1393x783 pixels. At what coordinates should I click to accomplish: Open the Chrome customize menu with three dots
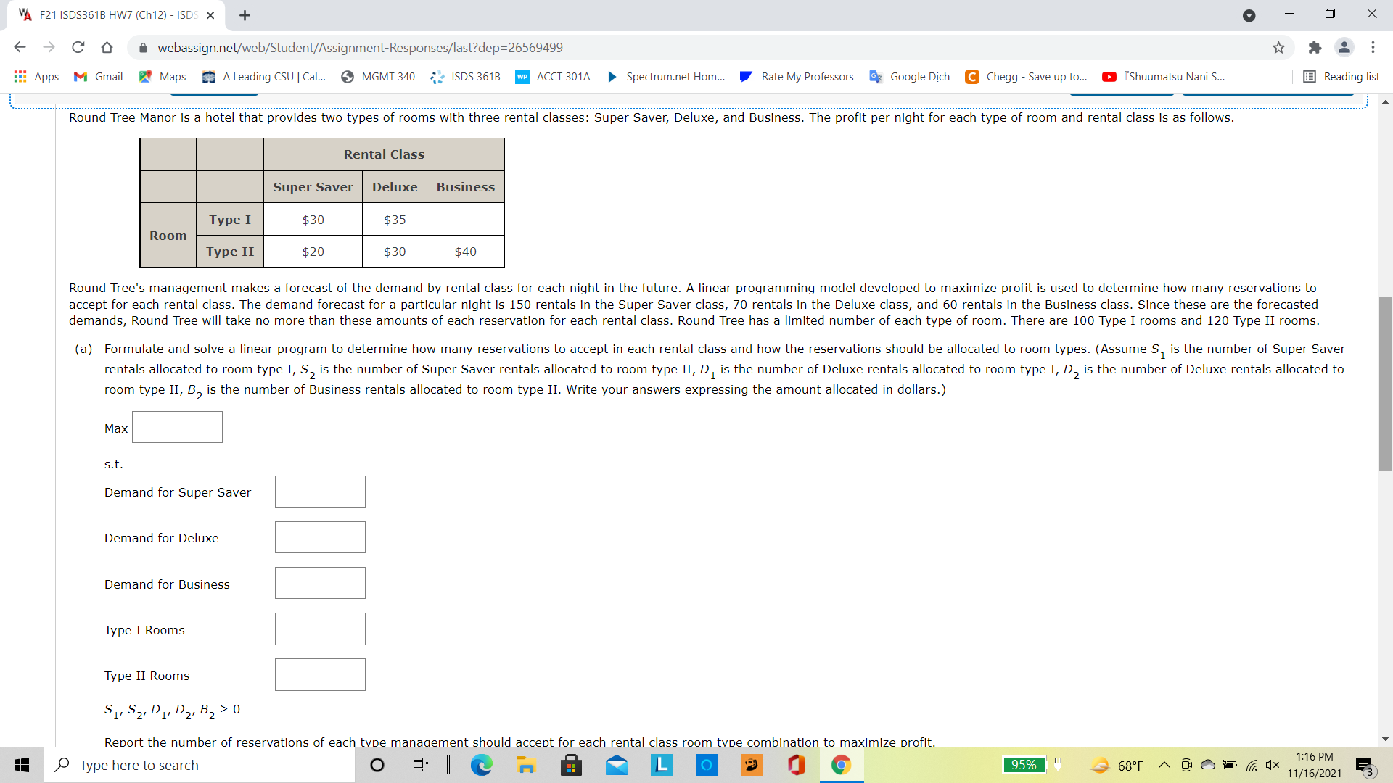point(1373,47)
